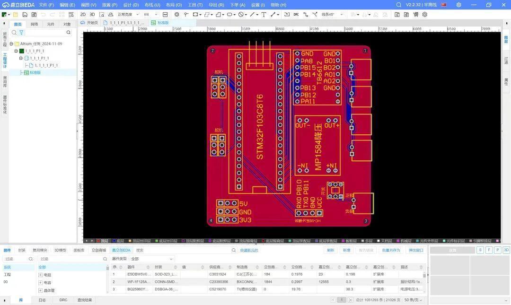Click the library 搜索 input field
511x305 pixels.
tap(186, 250)
